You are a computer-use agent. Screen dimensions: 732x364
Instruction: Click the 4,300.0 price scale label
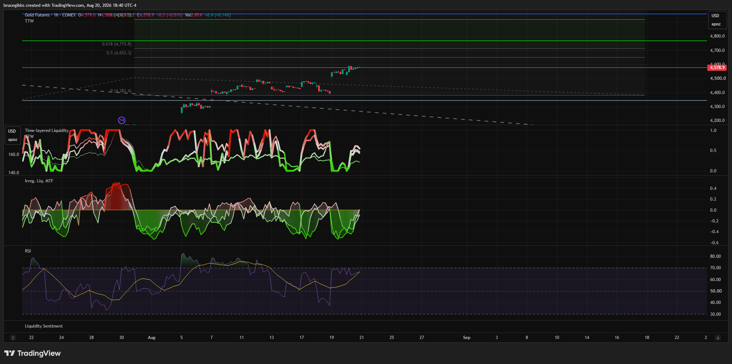(717, 107)
